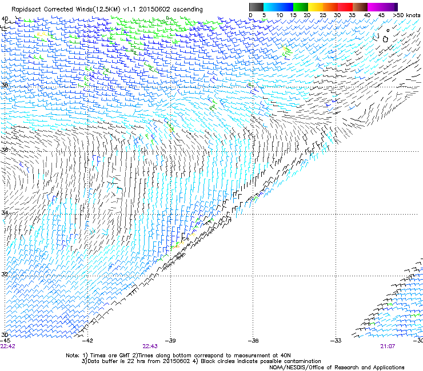Click the yellow 20-25 knots legend color

tap(316, 7)
